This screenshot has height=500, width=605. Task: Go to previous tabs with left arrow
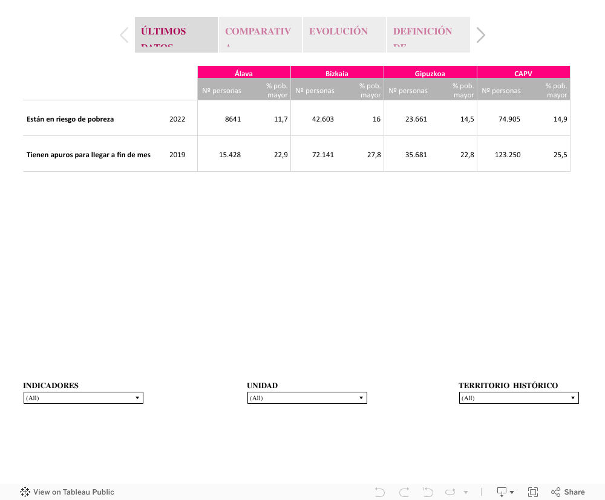(124, 35)
